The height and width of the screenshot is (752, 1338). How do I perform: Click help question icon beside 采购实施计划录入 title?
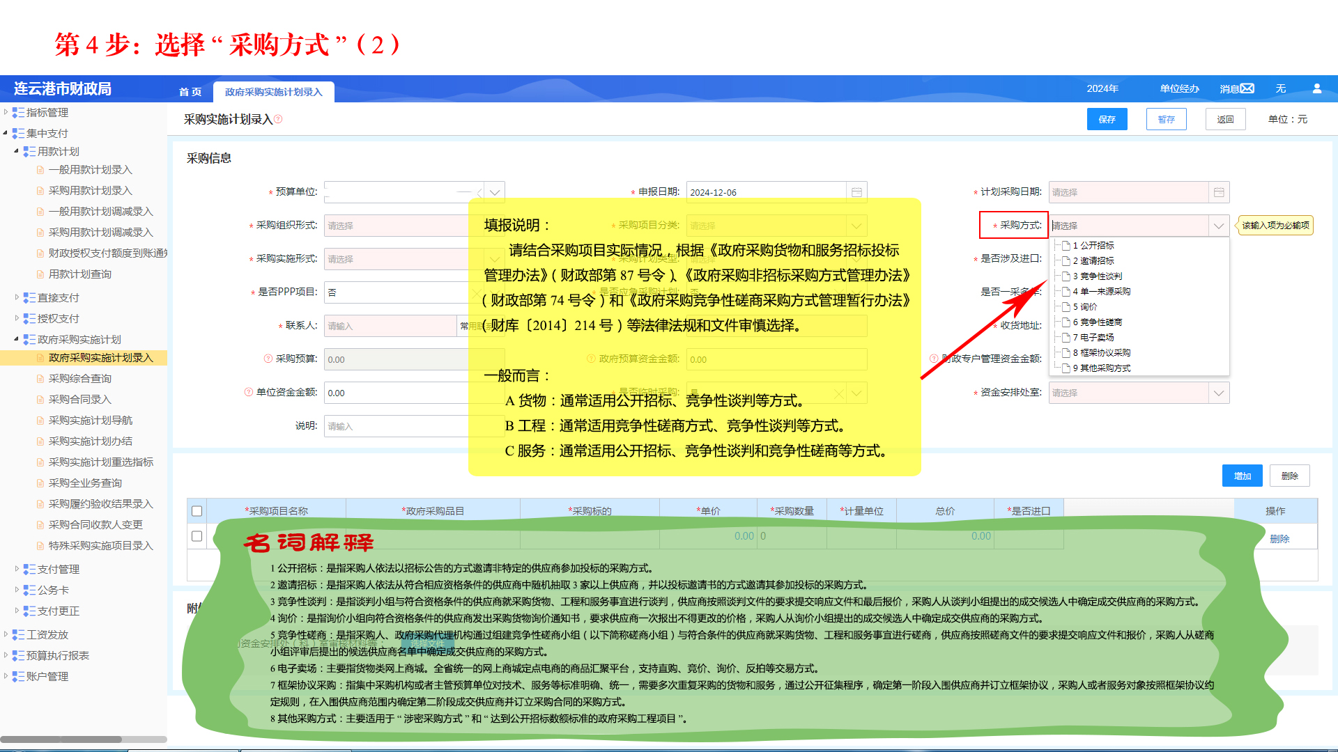click(x=278, y=119)
